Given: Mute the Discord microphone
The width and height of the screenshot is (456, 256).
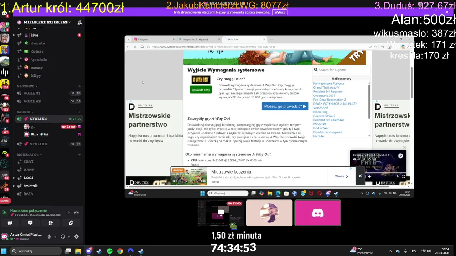Looking at the screenshot, I should 50,236.
